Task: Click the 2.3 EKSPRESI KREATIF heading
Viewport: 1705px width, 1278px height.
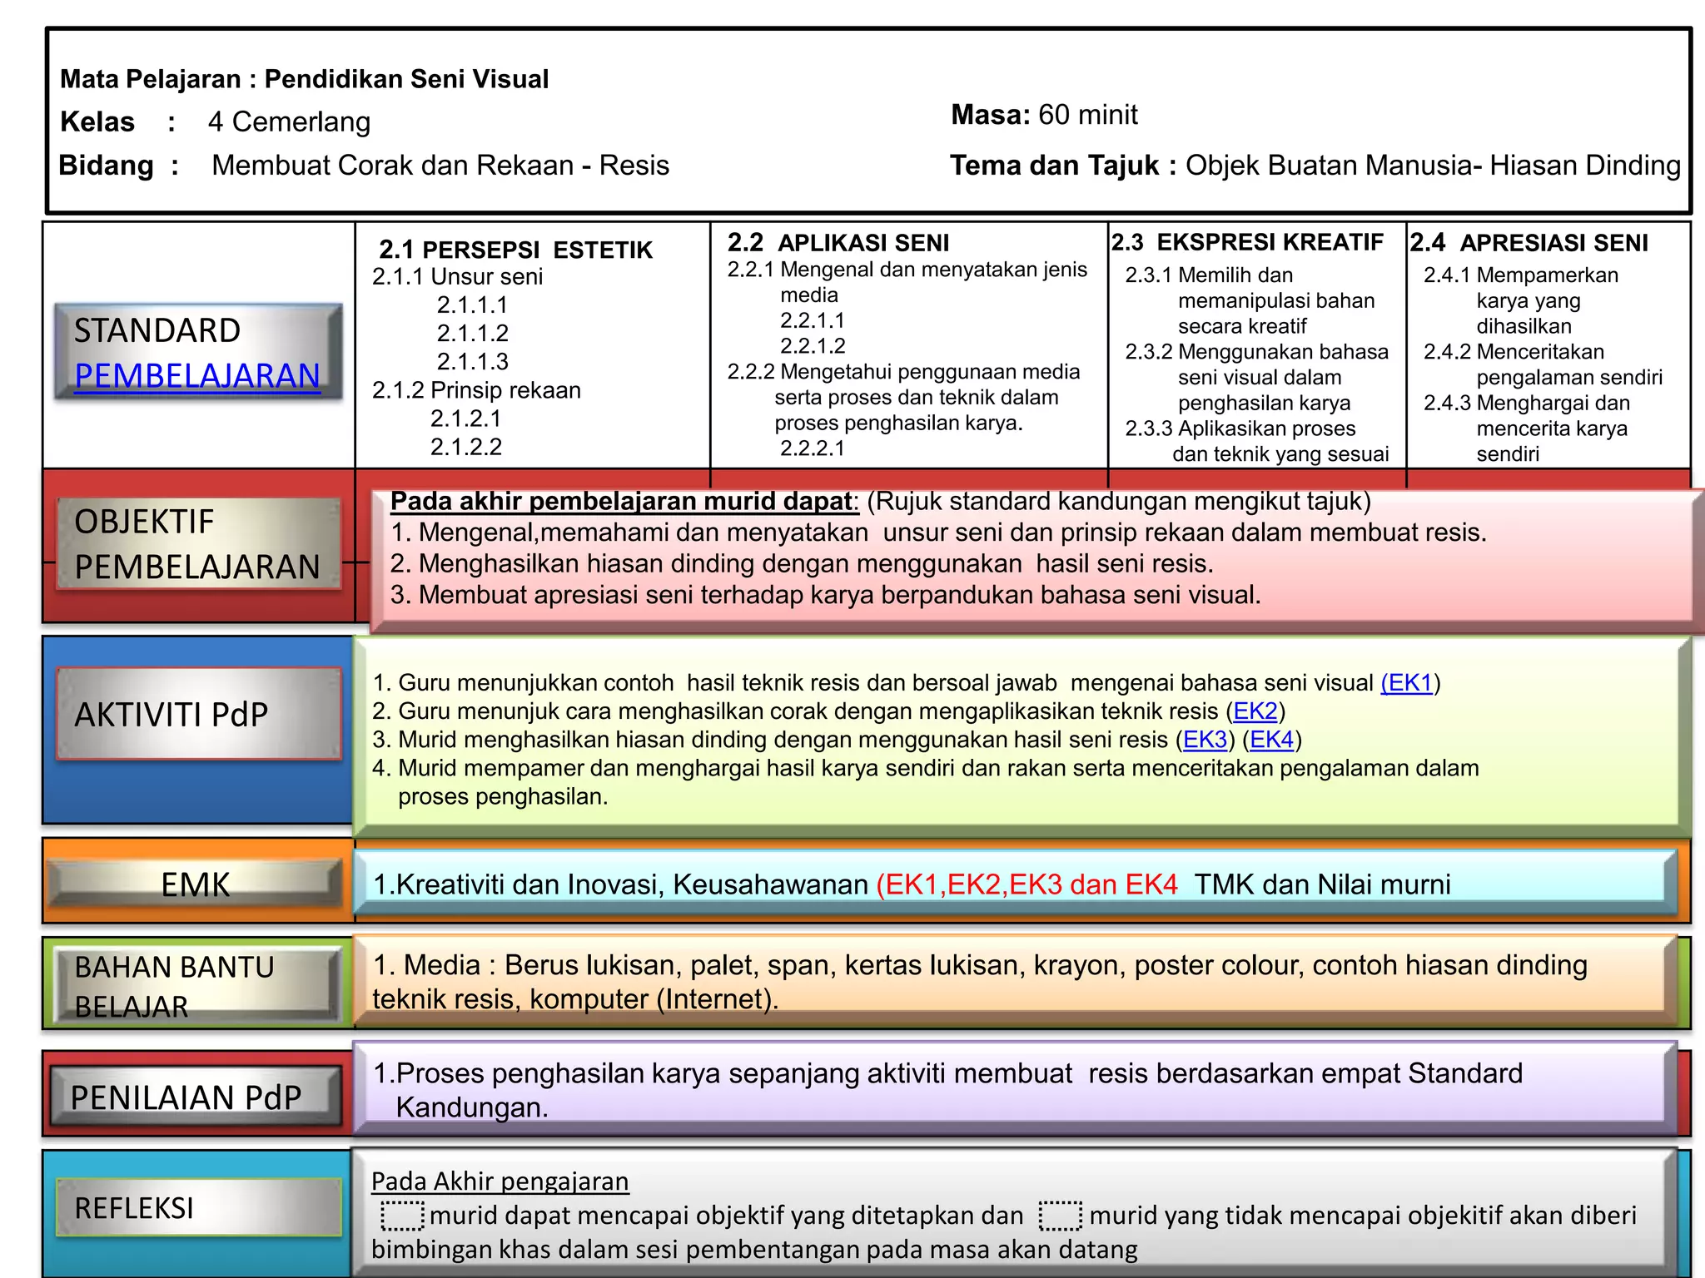Action: click(1246, 242)
